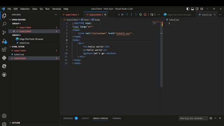
Task: Open the Explorer view in activity bar
Action: pyautogui.click(x=4, y=16)
